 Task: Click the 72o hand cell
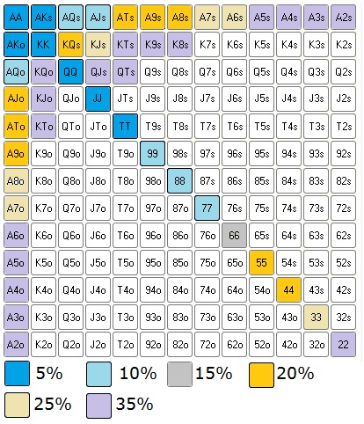click(207, 344)
